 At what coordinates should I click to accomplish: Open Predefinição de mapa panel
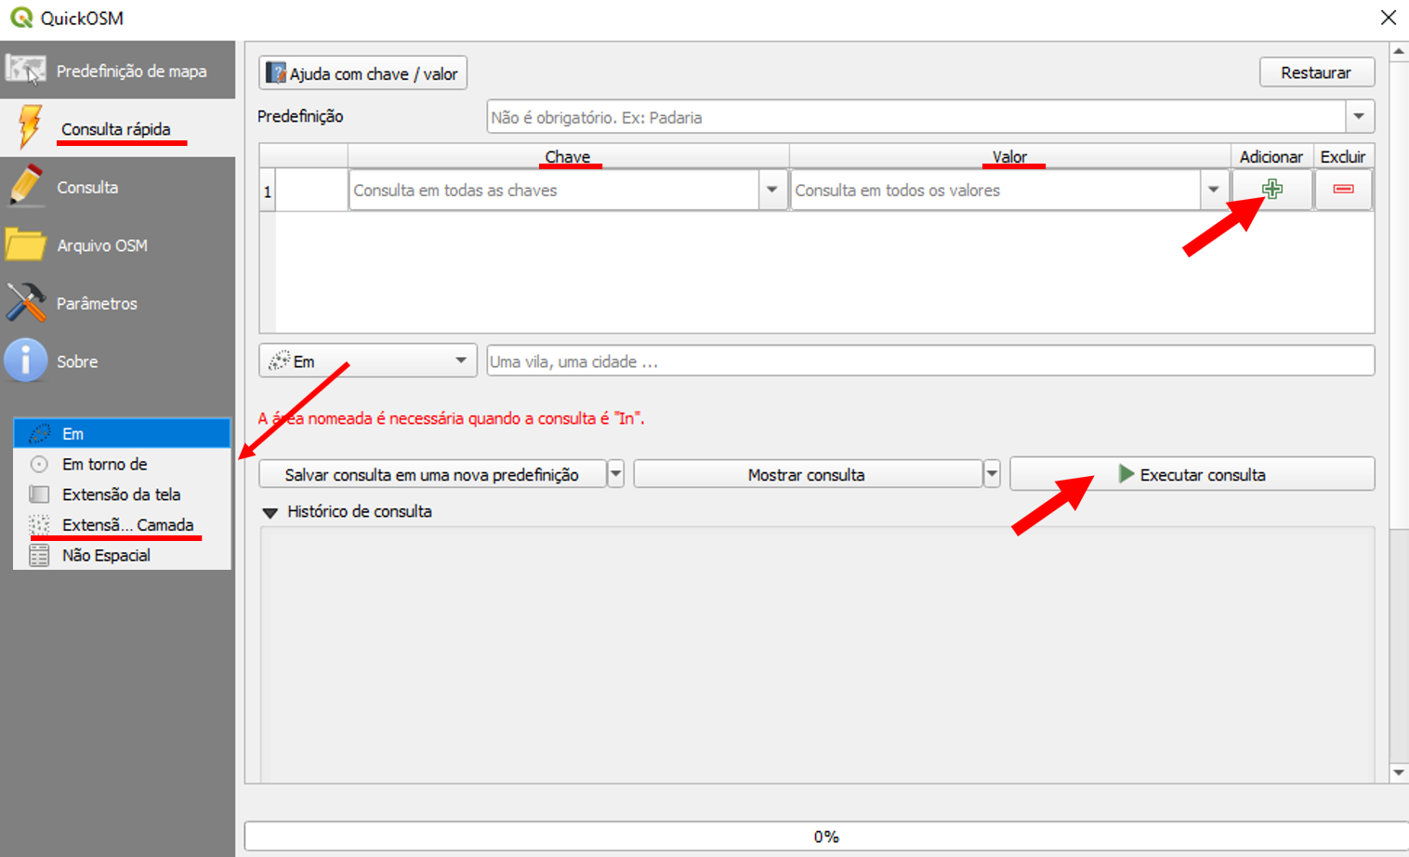117,71
